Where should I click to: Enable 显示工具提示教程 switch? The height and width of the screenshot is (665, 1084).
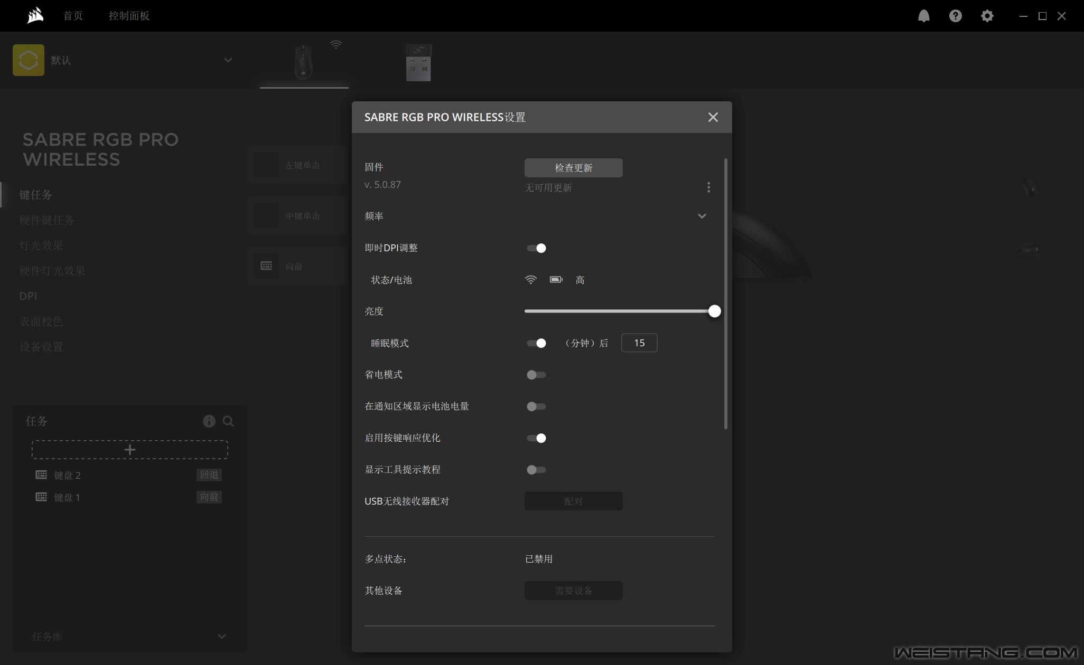(536, 470)
